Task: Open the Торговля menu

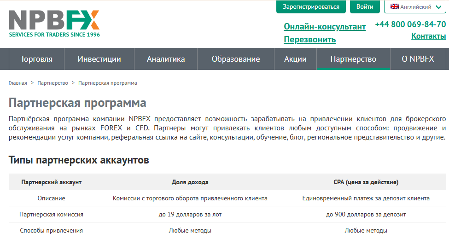Action: pyautogui.click(x=36, y=59)
